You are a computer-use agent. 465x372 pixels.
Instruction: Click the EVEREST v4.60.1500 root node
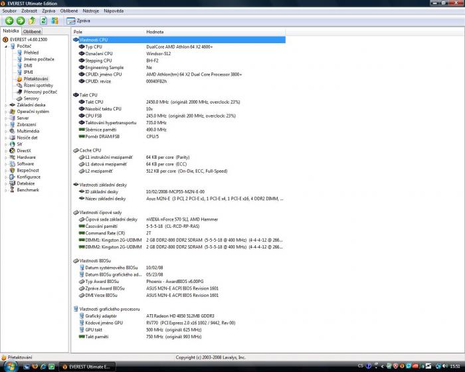point(28,39)
